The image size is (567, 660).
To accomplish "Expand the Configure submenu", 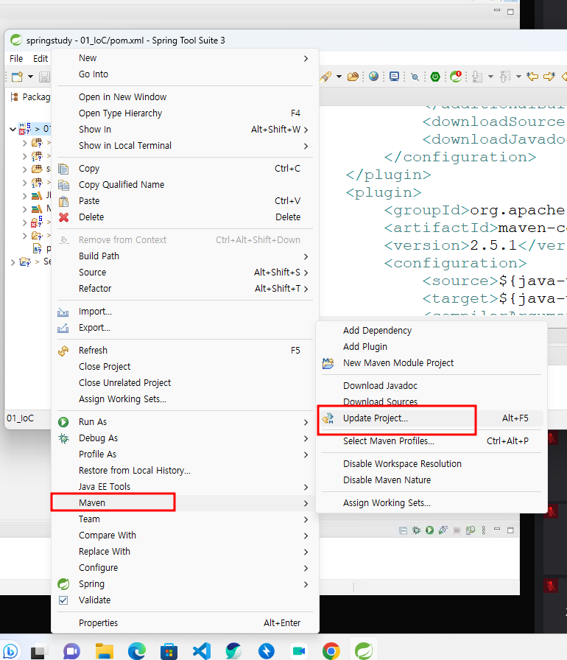I will 306,568.
